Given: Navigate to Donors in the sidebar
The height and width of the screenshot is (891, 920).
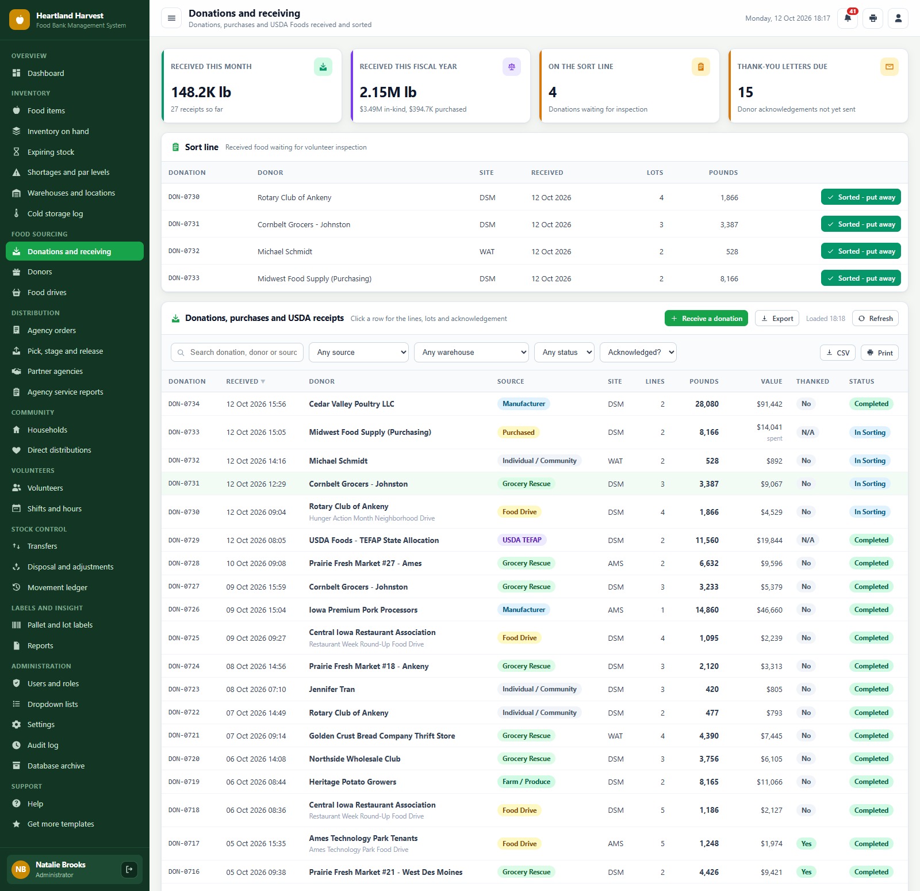Looking at the screenshot, I should point(75,271).
